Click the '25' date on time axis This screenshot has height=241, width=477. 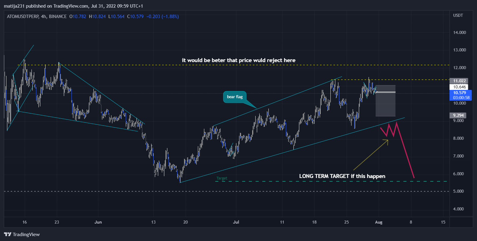(x=346, y=222)
